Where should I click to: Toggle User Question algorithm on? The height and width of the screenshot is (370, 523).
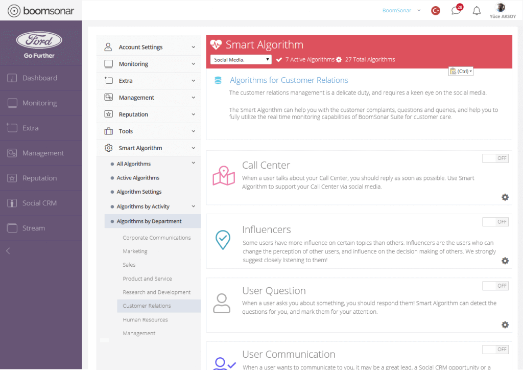click(x=495, y=286)
